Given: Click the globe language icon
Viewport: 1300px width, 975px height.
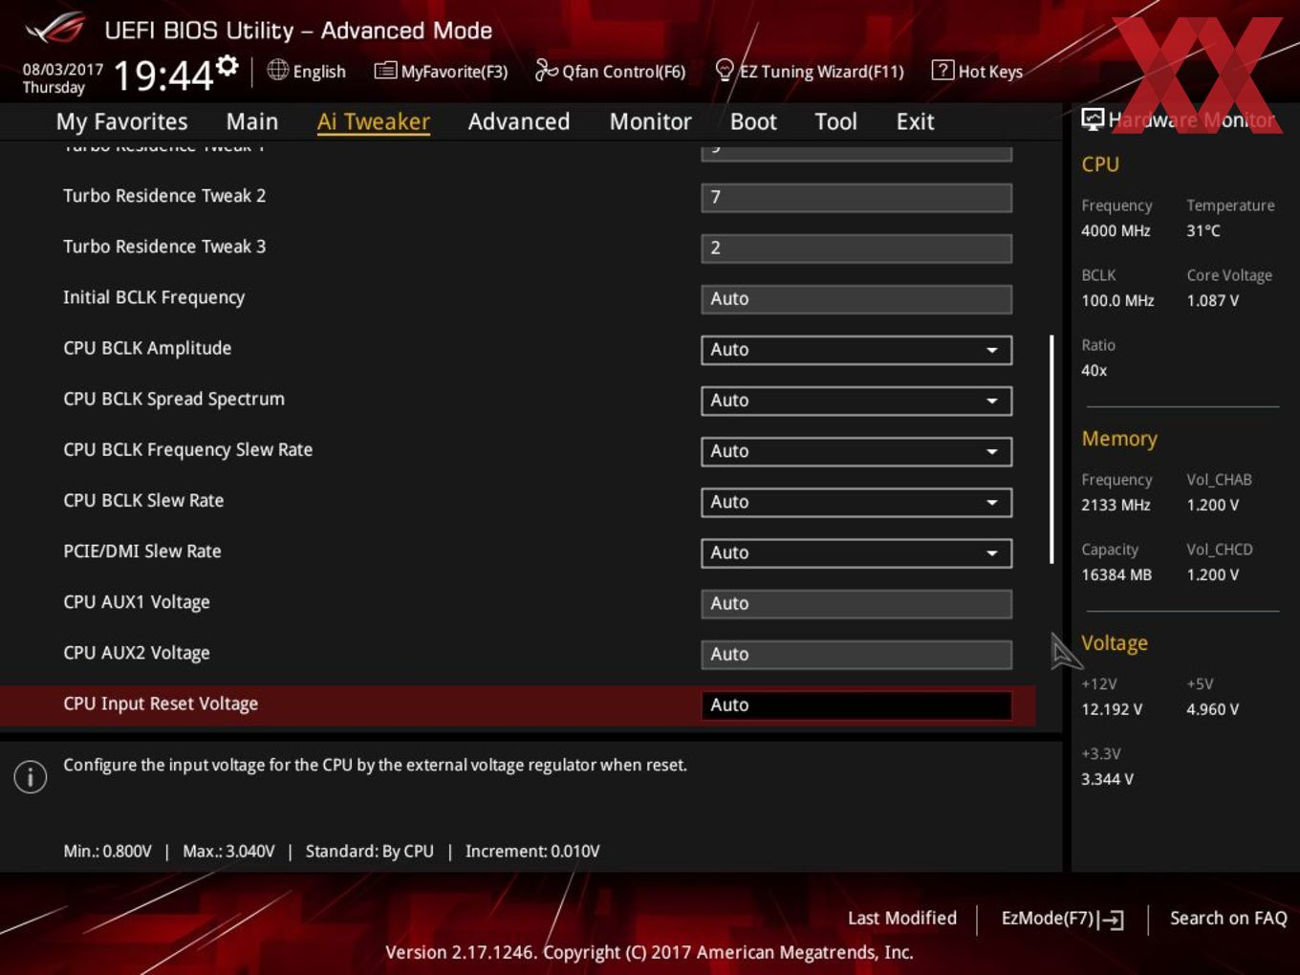Looking at the screenshot, I should [x=278, y=70].
